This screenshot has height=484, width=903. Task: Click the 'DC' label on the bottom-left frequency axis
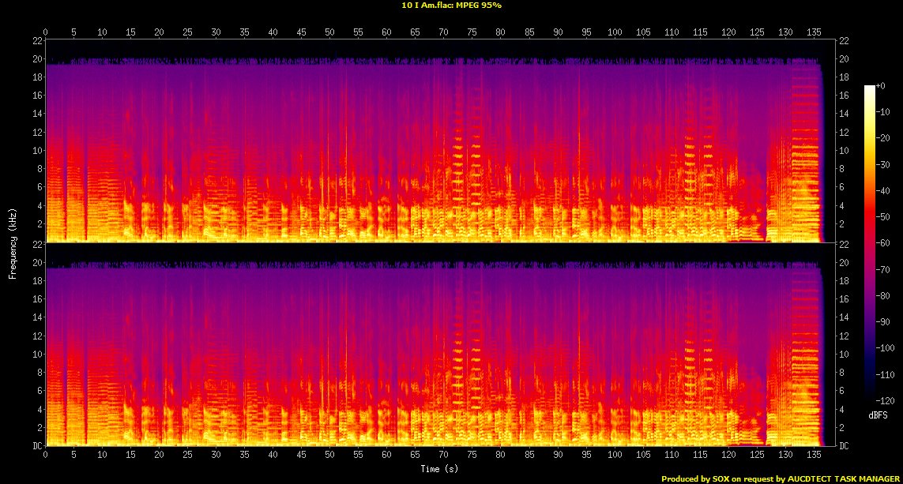tap(36, 446)
